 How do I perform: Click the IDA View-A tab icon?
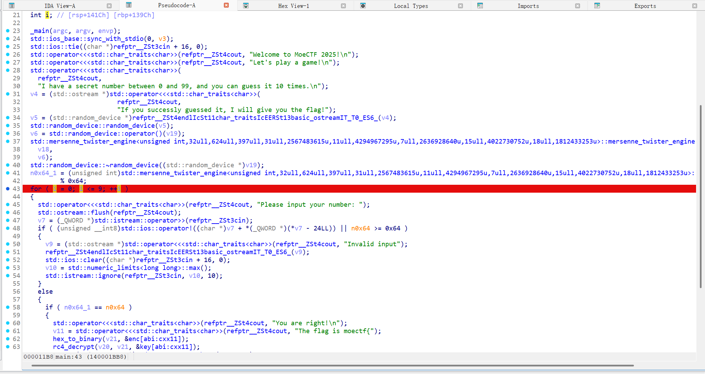pyautogui.click(x=12, y=5)
